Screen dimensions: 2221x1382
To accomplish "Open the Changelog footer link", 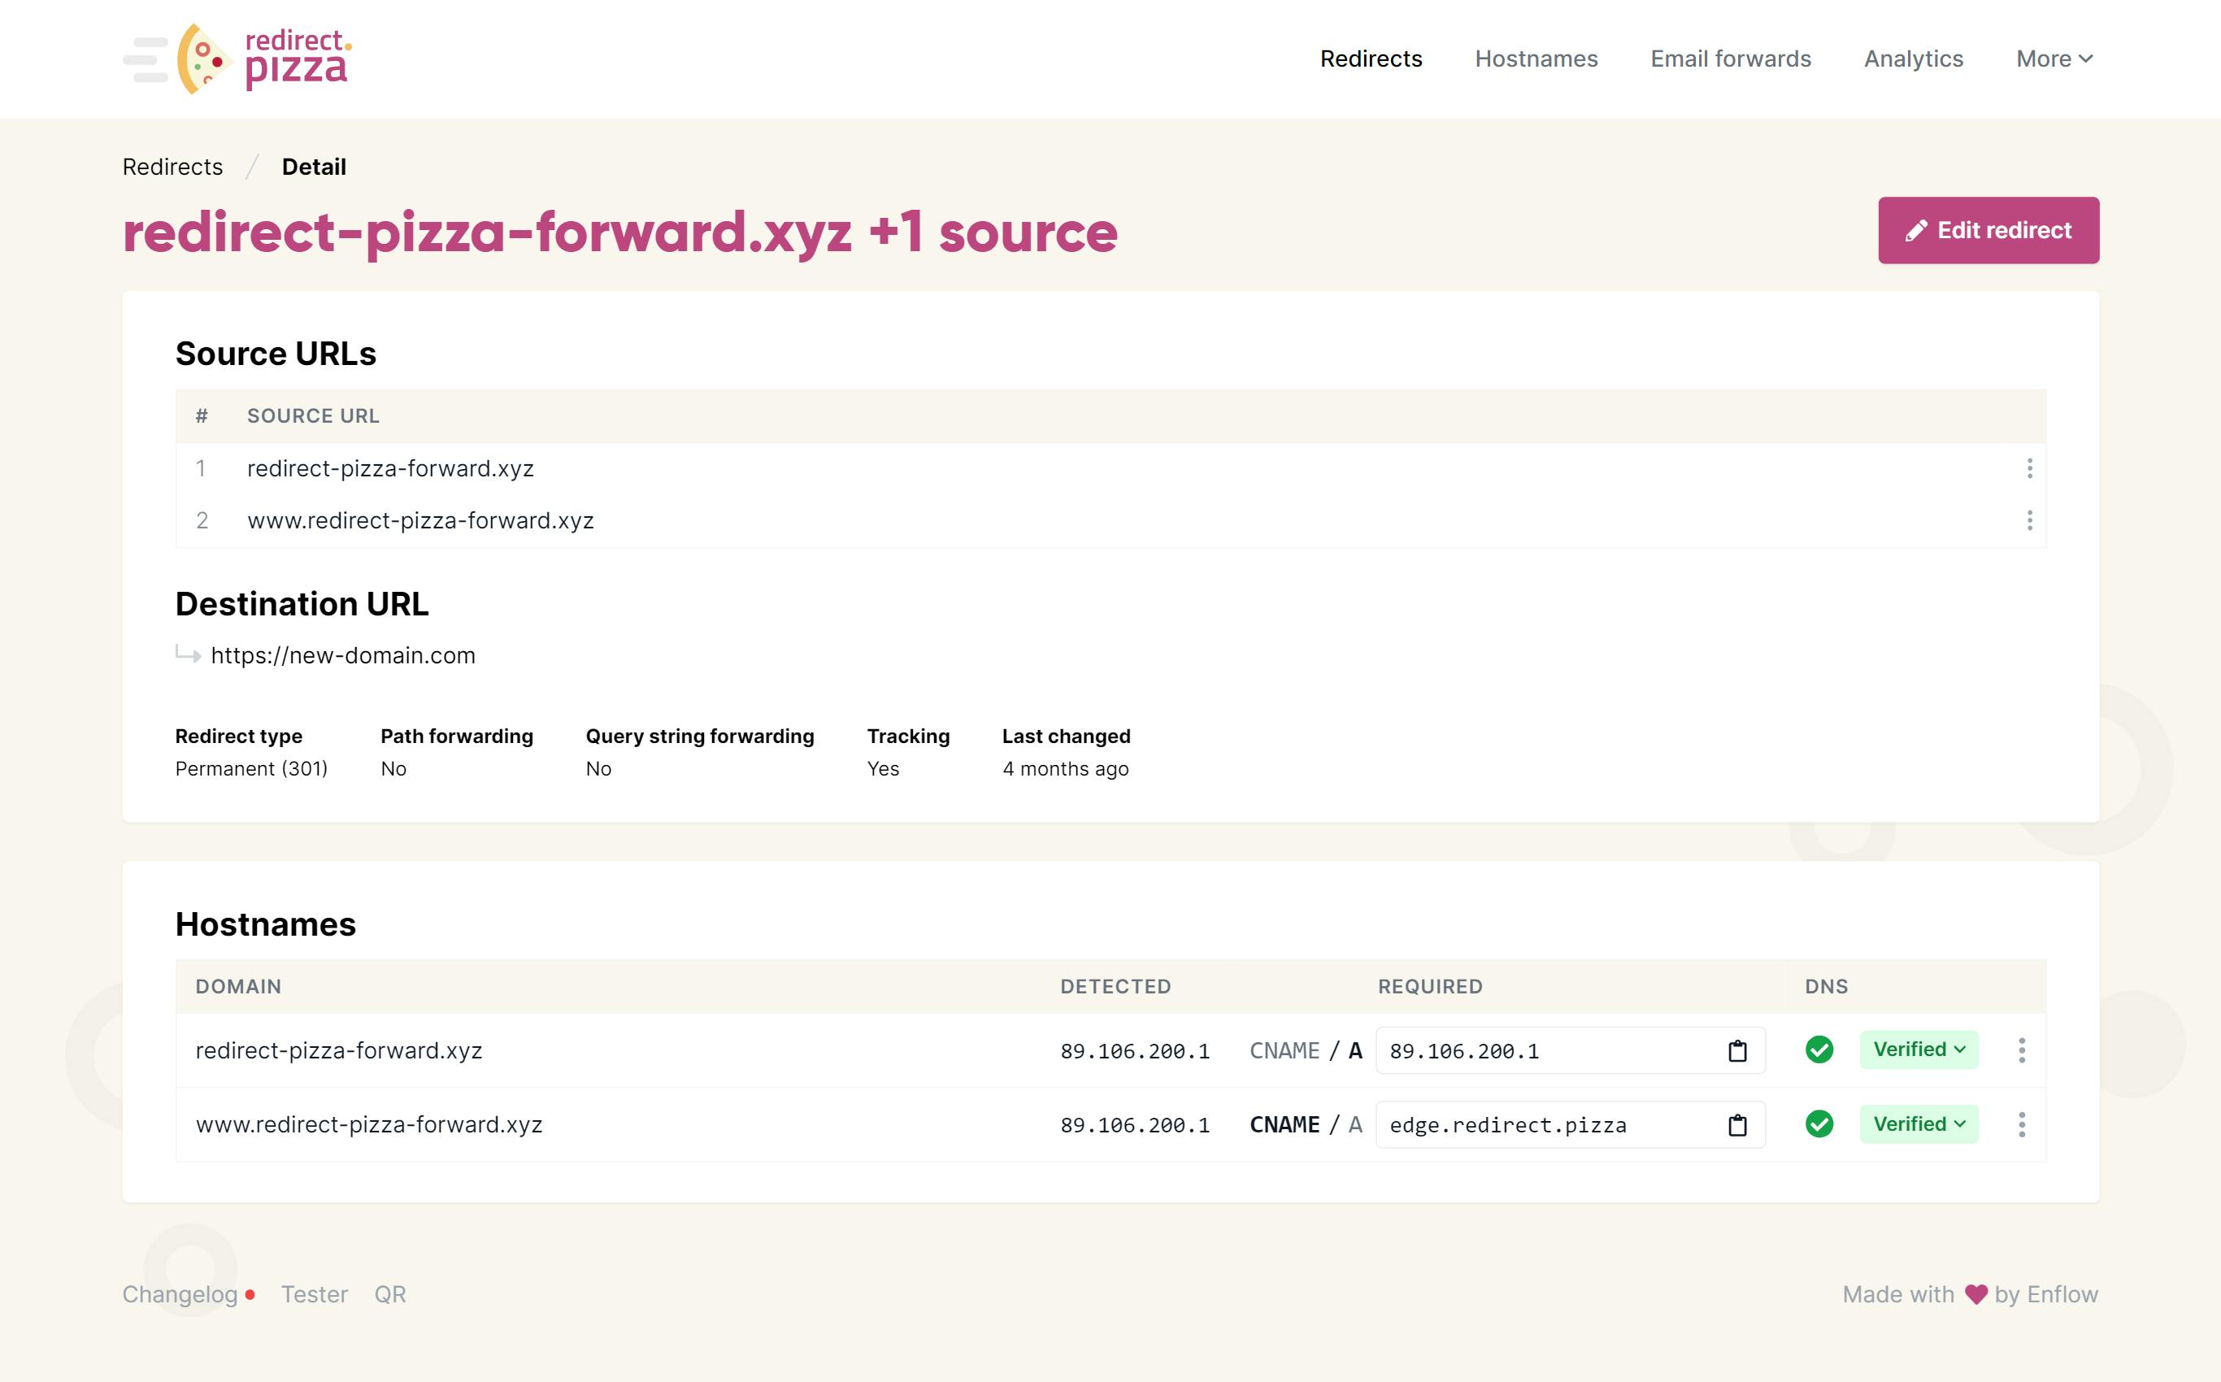I will (180, 1294).
